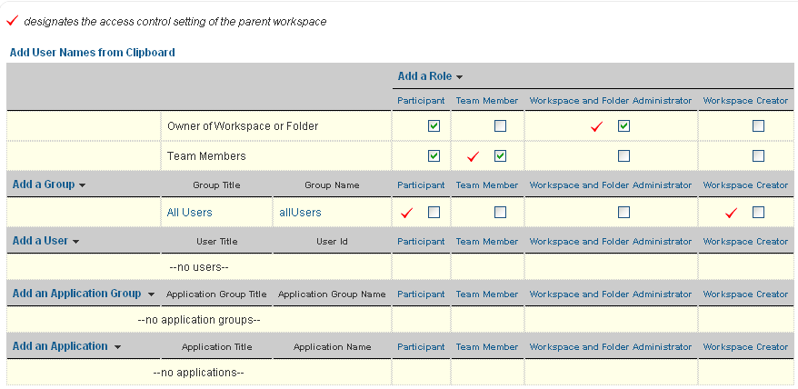The height and width of the screenshot is (389, 798).
Task: Expand the Add an Application Group menu
Action: click(x=83, y=294)
